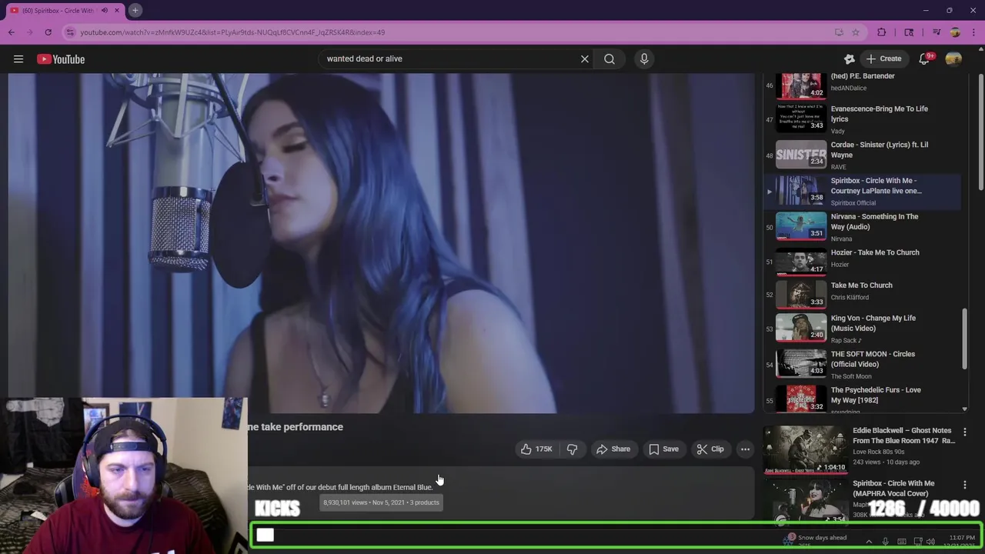Clear the search box with X
Viewport: 985px width, 554px height.
pyautogui.click(x=585, y=58)
